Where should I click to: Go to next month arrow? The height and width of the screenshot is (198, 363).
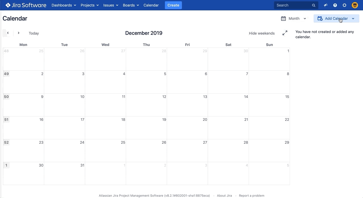[x=19, y=33]
